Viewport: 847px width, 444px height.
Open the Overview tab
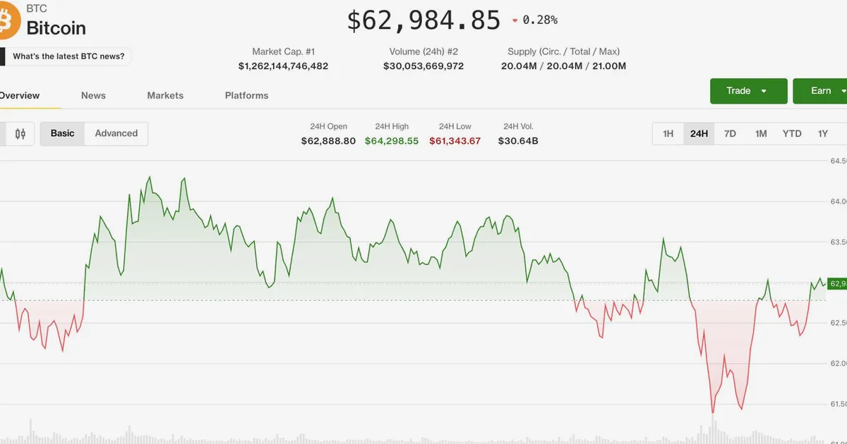pyautogui.click(x=20, y=95)
